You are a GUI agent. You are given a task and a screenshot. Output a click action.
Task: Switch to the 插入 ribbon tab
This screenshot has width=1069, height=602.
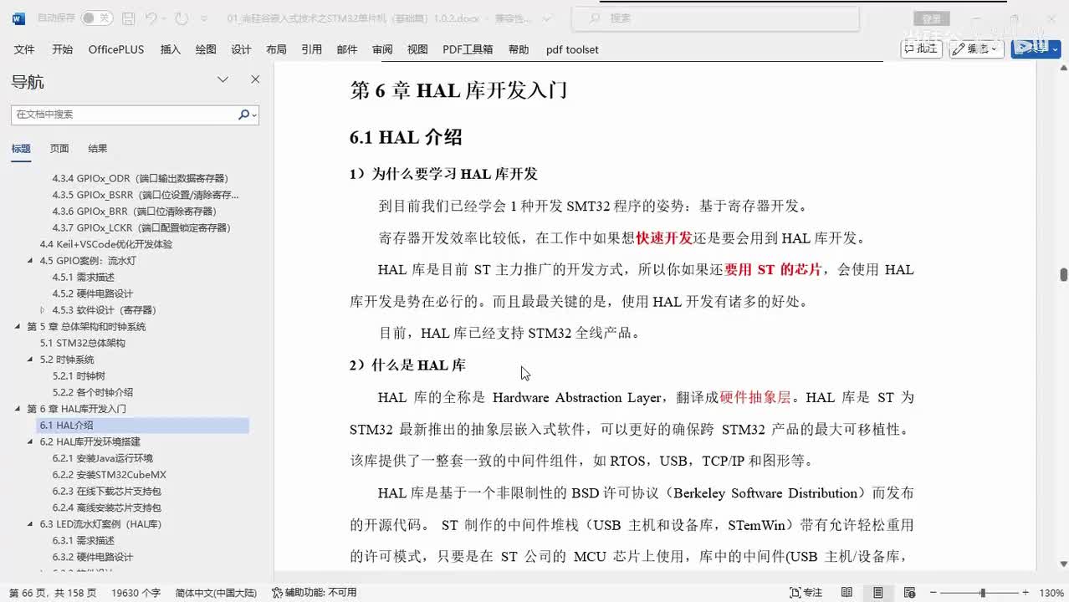click(170, 49)
